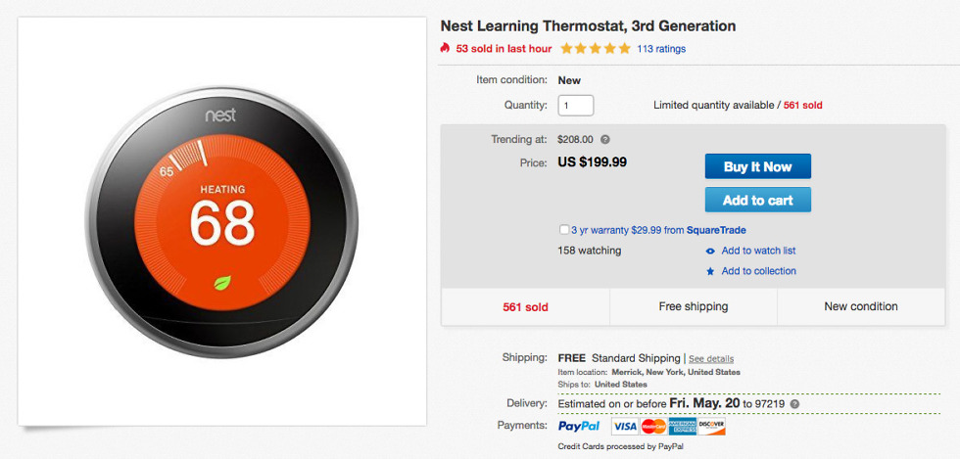Click the Discover card icon
The width and height of the screenshot is (960, 459).
(x=711, y=427)
